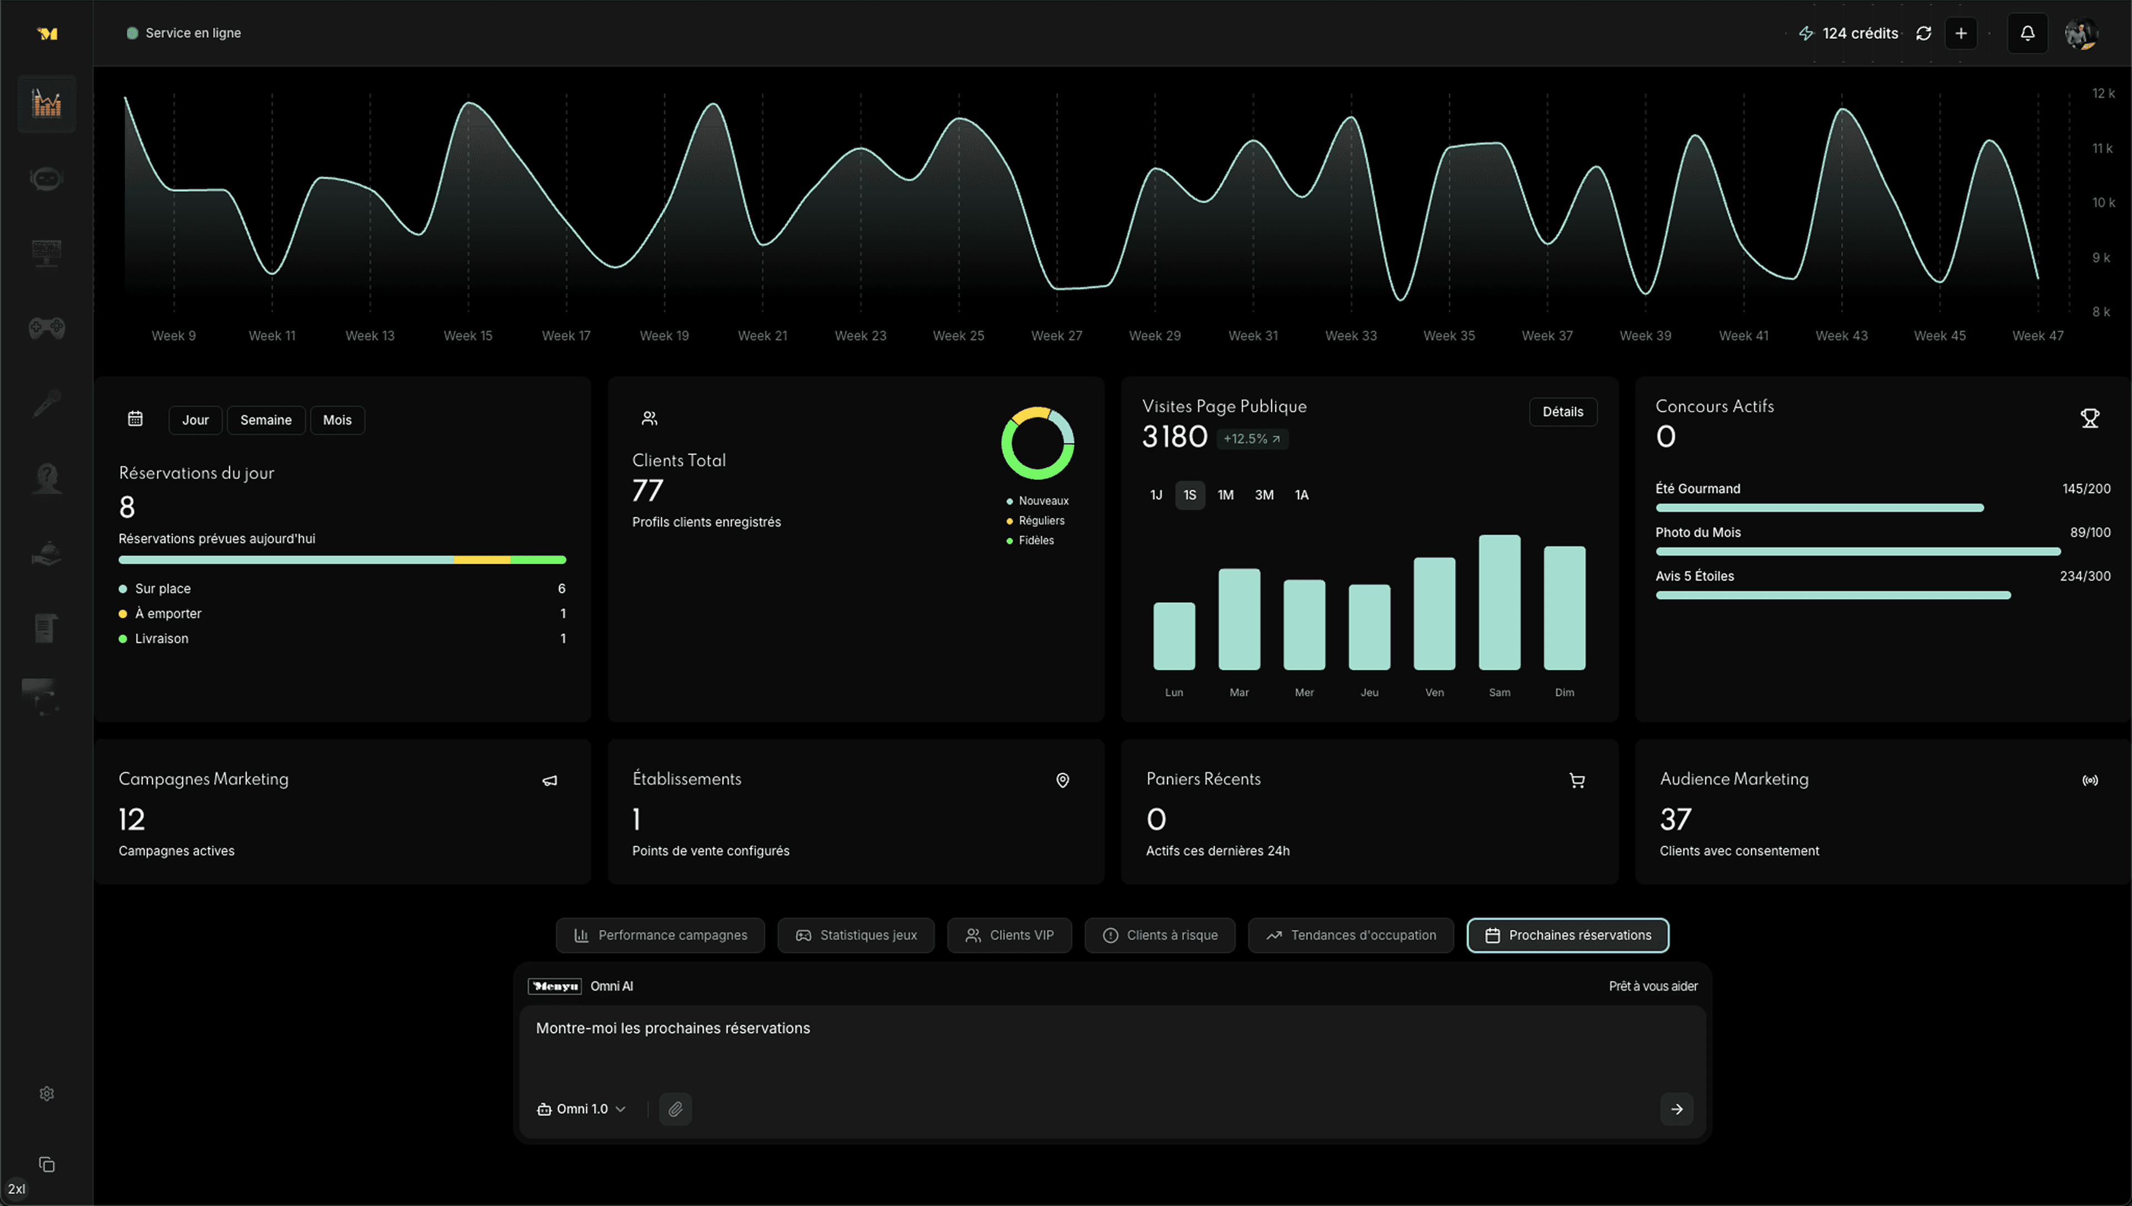
Task: Click the serving cloche icon in the sidebar
Action: pyautogui.click(x=47, y=552)
